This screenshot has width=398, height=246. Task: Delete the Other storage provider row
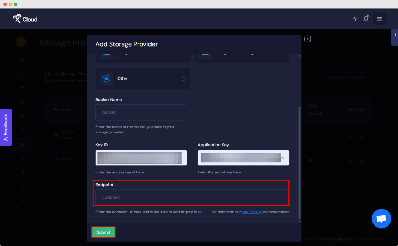pyautogui.click(x=361, y=161)
